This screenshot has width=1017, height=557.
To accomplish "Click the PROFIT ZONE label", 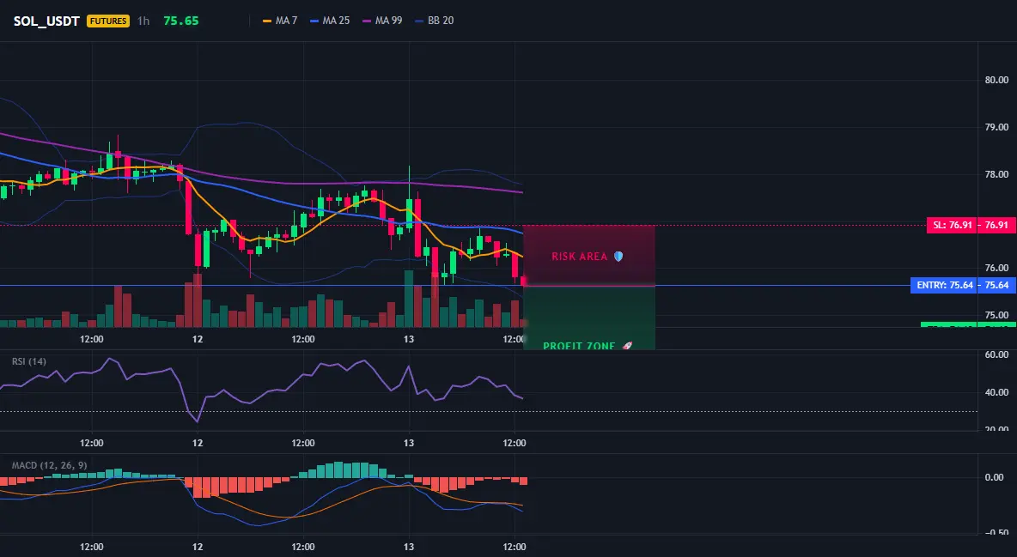I will tap(579, 346).
